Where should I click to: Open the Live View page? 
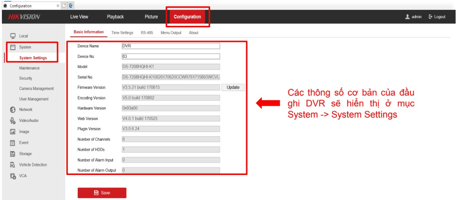[x=79, y=17]
